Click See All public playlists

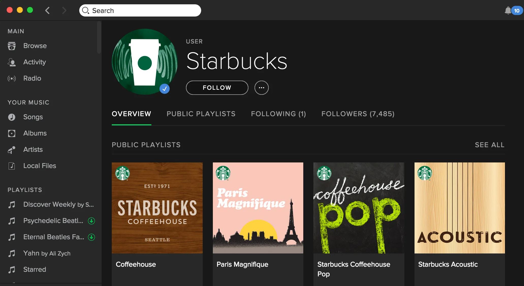[x=489, y=145]
